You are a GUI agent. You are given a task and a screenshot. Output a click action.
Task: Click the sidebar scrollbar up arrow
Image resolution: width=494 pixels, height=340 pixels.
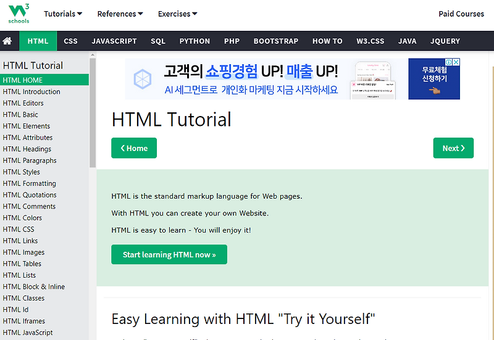(93, 55)
